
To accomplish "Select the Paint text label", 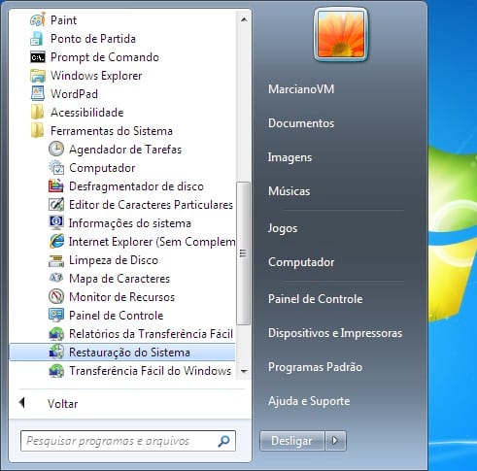I will (64, 20).
